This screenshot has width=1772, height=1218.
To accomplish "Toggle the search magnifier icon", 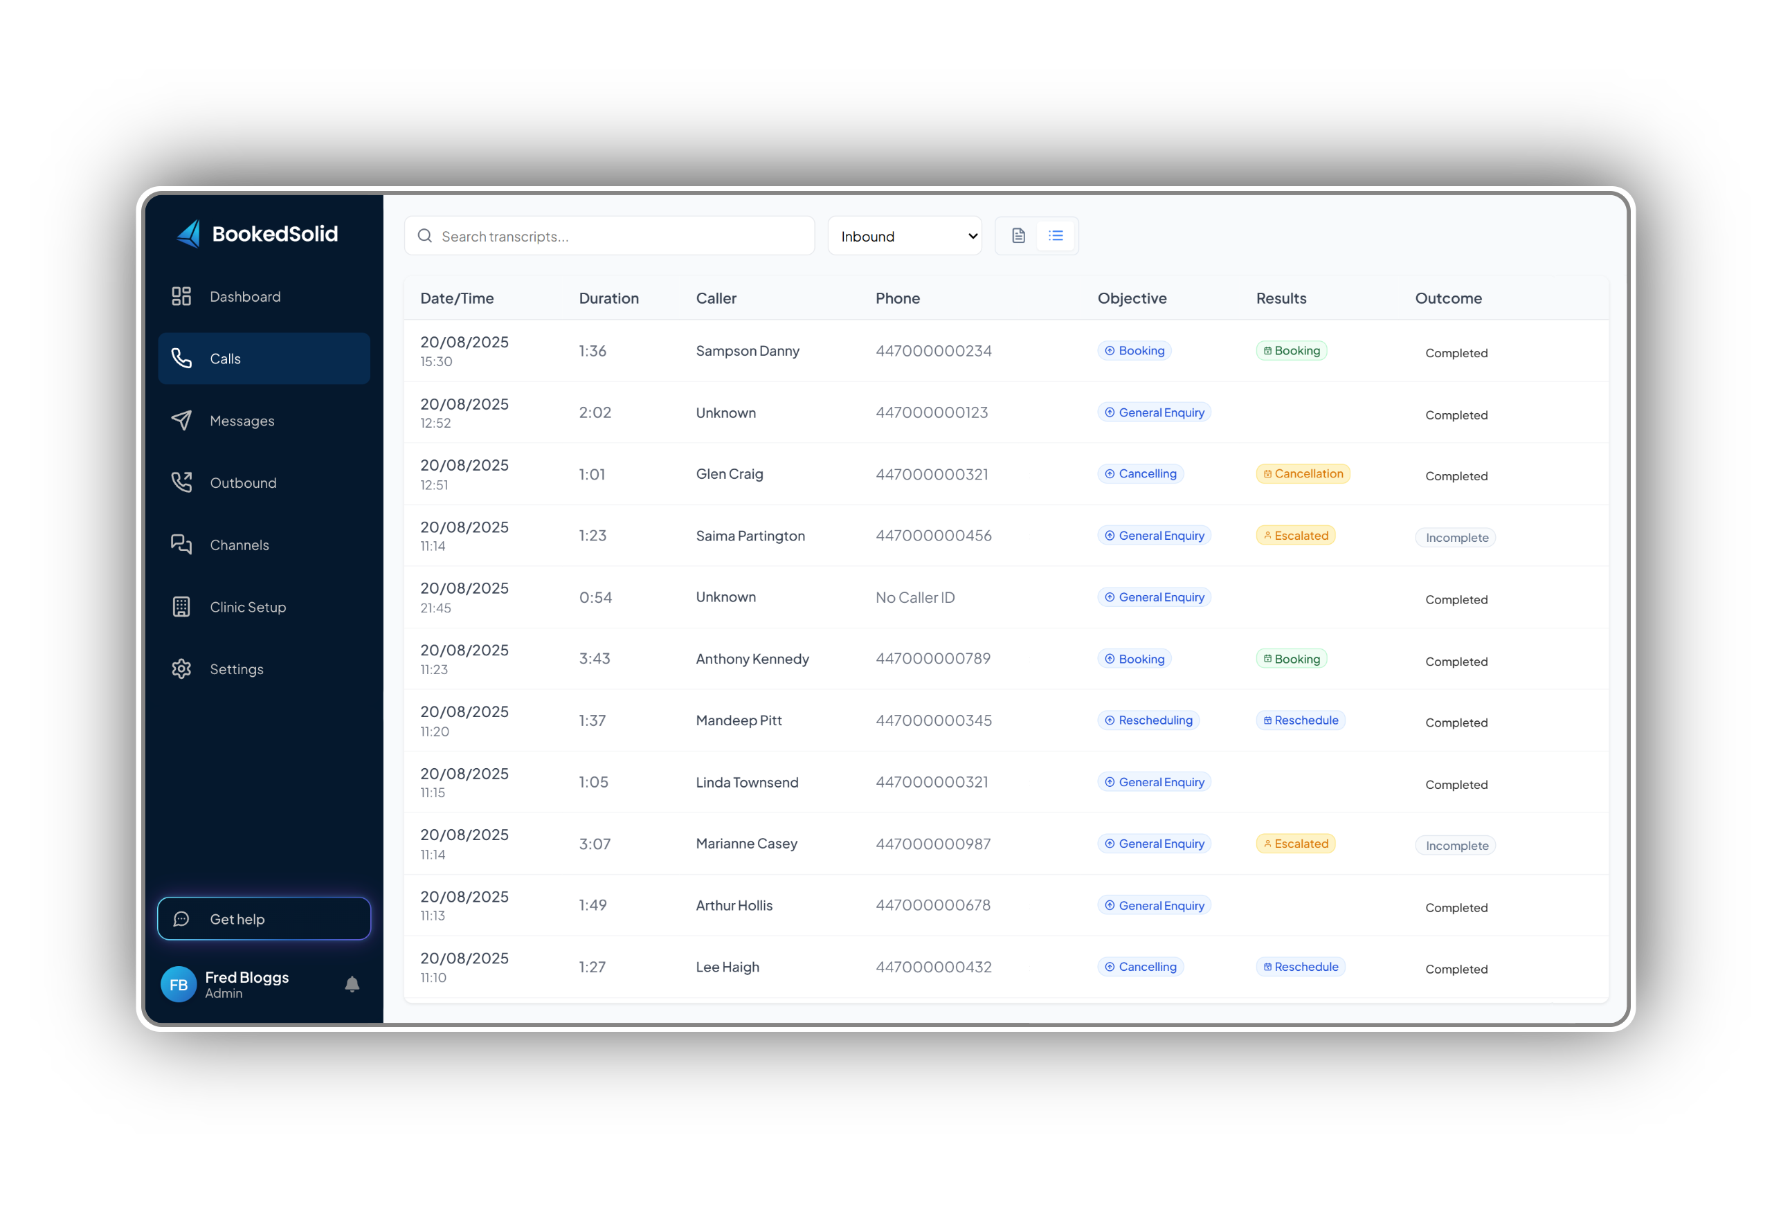I will (425, 235).
